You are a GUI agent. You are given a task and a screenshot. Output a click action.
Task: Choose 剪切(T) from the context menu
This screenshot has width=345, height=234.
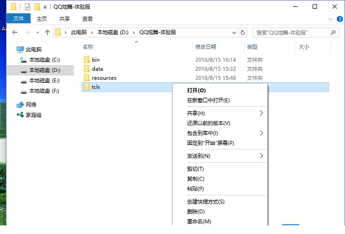tap(220, 168)
